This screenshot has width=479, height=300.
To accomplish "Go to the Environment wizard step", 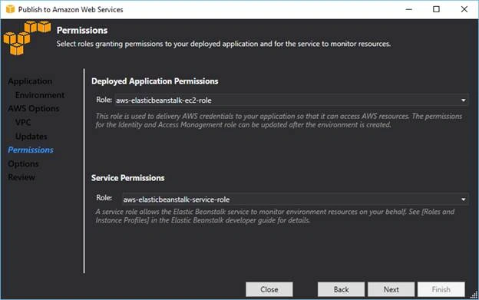I will pos(40,95).
